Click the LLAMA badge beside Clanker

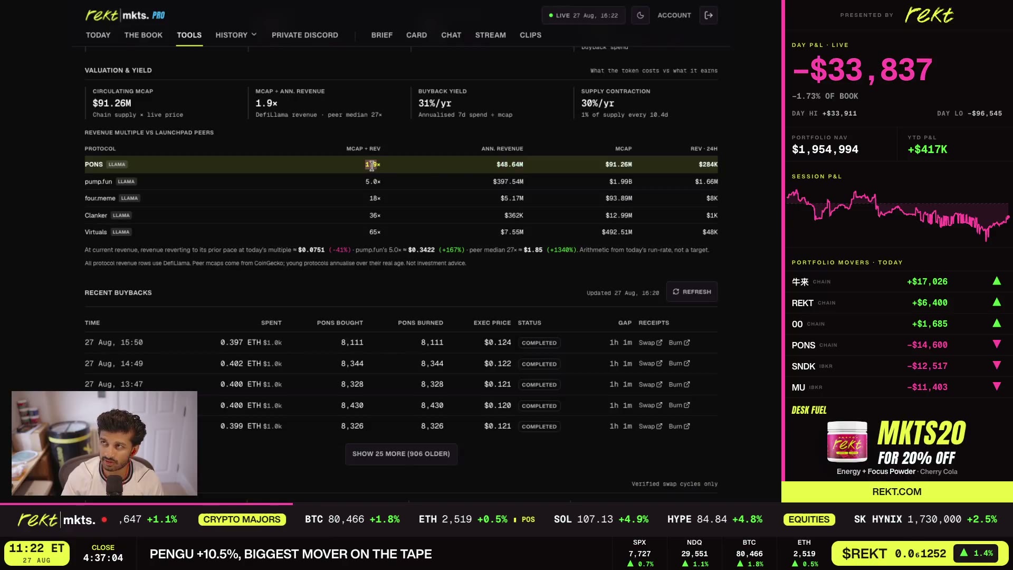click(x=121, y=215)
